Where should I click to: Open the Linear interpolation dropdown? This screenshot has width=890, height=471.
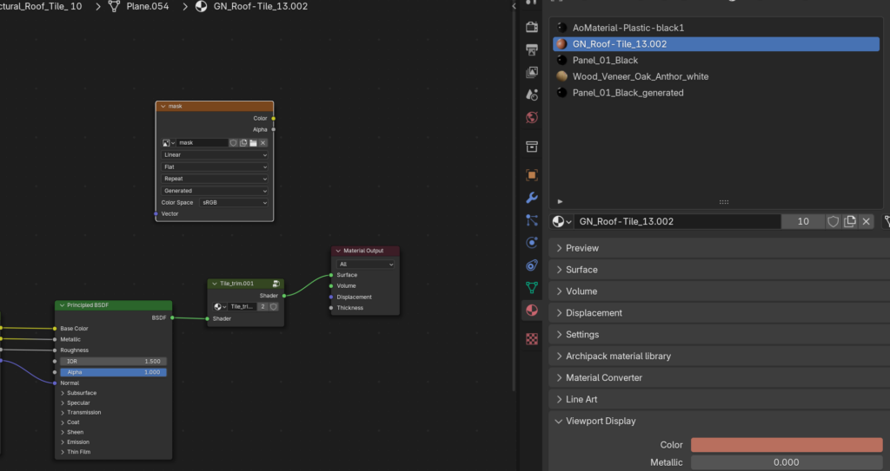point(215,154)
